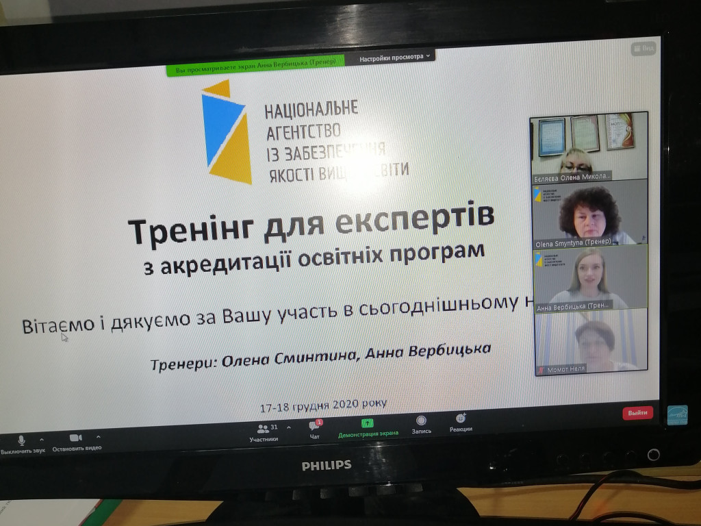Leave meeting with Выйти button
Image resolution: width=701 pixels, height=526 pixels.
point(637,412)
